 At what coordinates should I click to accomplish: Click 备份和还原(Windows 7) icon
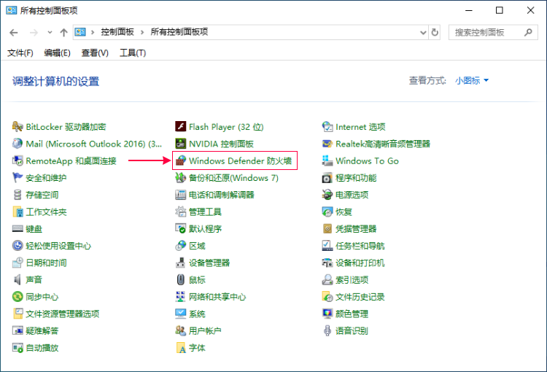(x=180, y=178)
